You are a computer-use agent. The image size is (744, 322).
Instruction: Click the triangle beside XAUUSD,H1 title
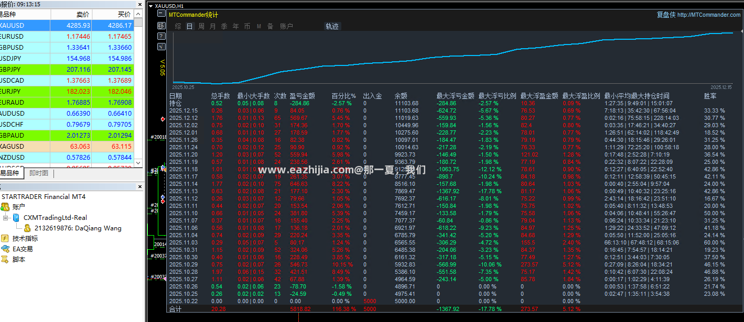pos(151,6)
